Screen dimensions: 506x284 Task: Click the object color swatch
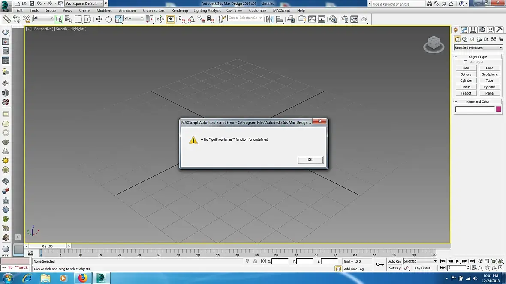pos(499,109)
